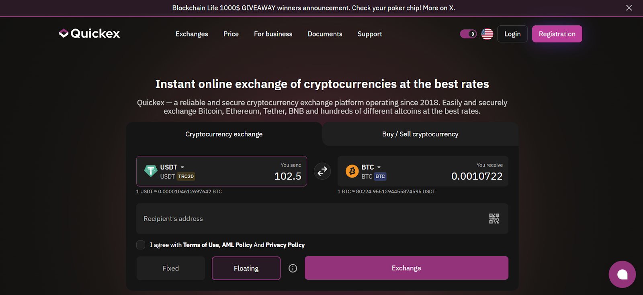Select the Fixed rate option
The image size is (643, 295).
pyautogui.click(x=171, y=268)
